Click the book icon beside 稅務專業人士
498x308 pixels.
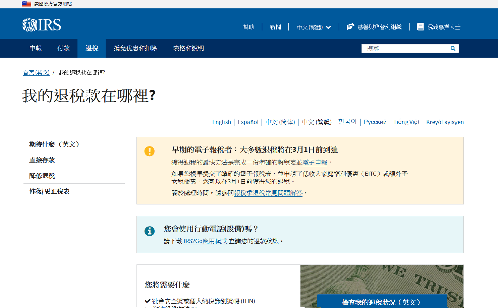point(420,26)
